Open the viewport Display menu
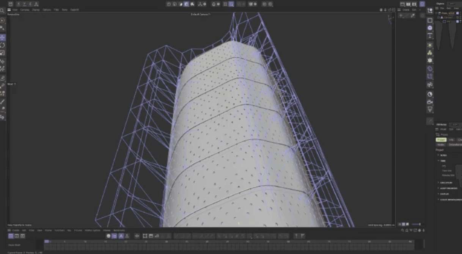The width and height of the screenshot is (462, 254). [36, 9]
